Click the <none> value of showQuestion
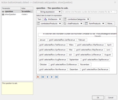Image resolution: width=118 pixels, height=100 pixels. 24,15
